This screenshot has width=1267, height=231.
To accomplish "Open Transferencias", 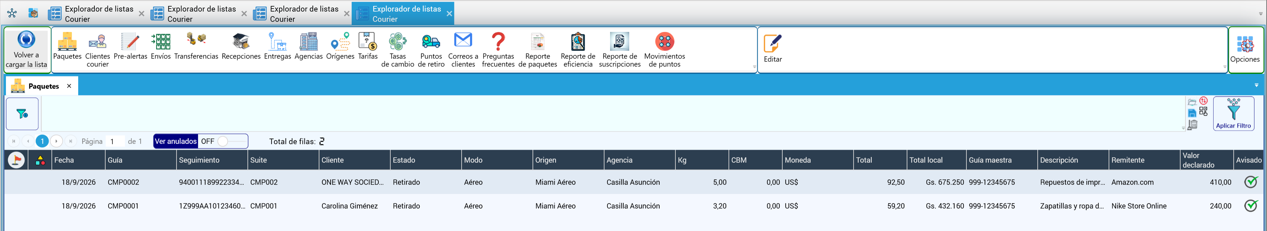I will click(196, 47).
